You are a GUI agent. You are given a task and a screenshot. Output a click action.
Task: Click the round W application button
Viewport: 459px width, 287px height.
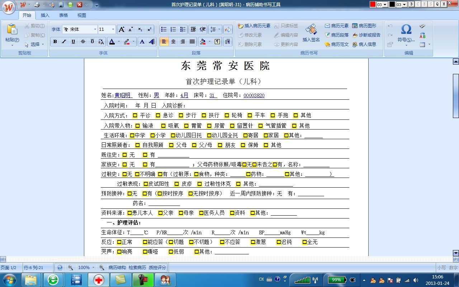click(9, 7)
